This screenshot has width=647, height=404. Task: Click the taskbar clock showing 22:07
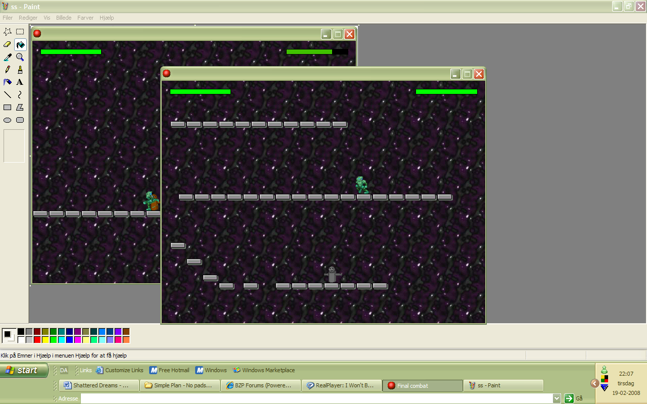626,374
